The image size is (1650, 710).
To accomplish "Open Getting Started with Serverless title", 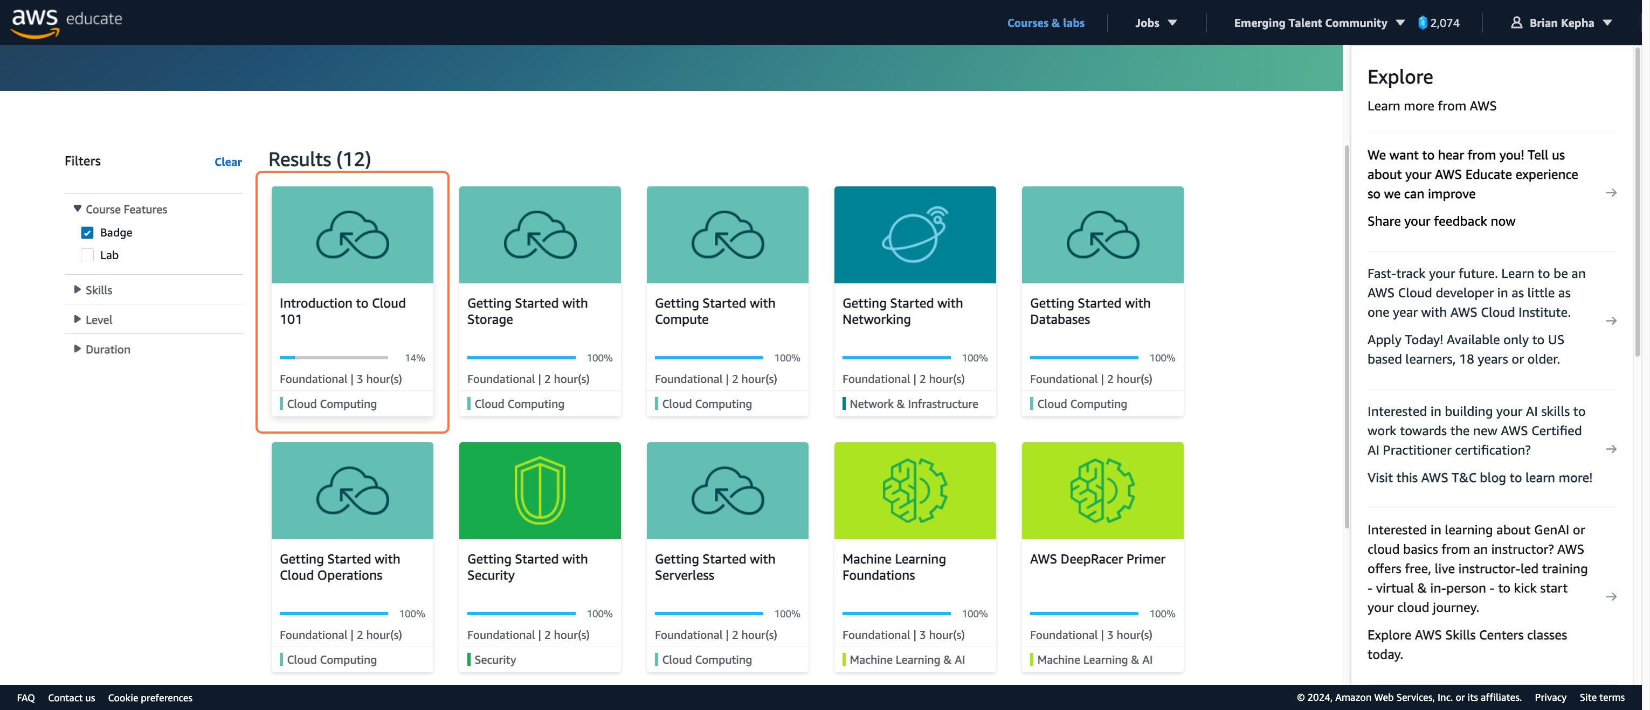I will 715,567.
